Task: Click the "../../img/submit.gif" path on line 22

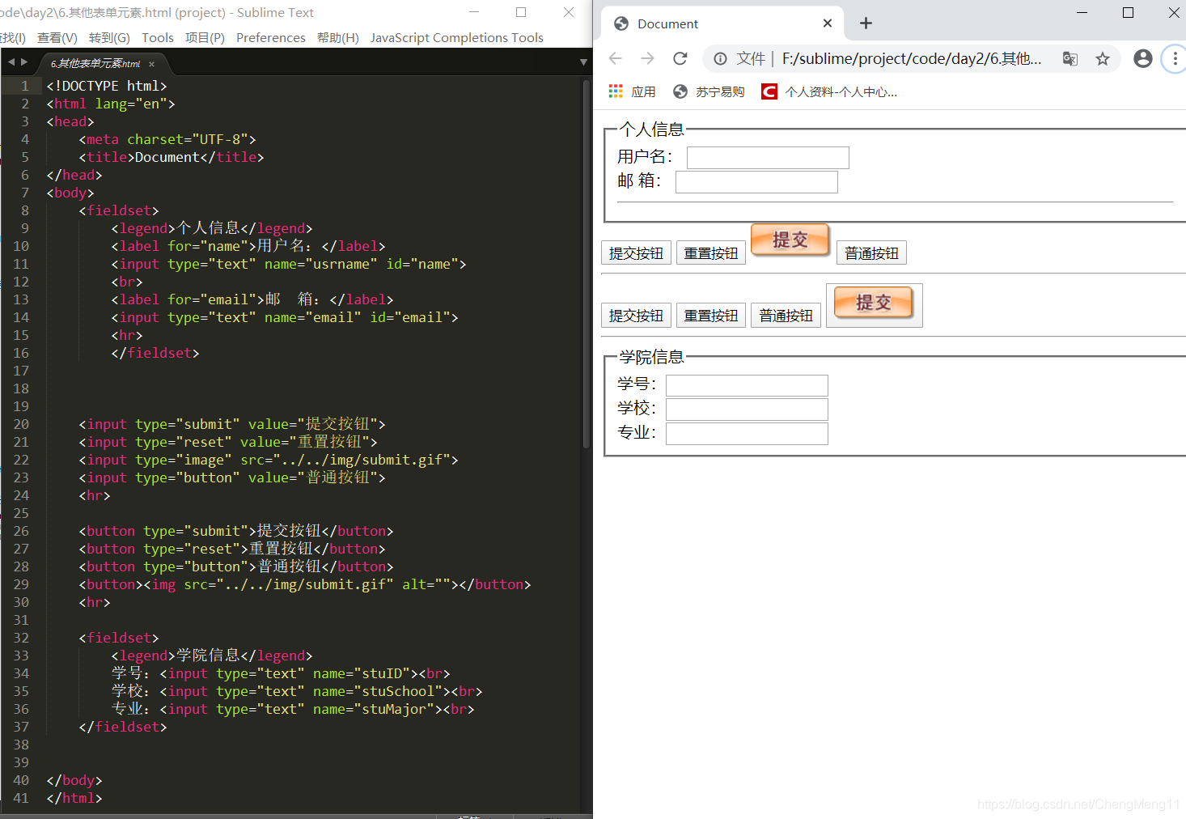Action: point(362,460)
